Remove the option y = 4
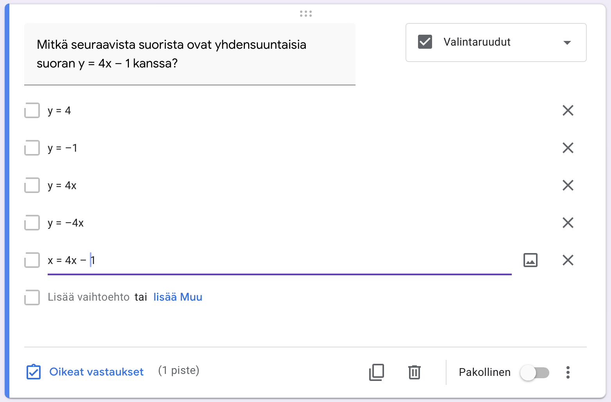The height and width of the screenshot is (402, 611). [568, 110]
